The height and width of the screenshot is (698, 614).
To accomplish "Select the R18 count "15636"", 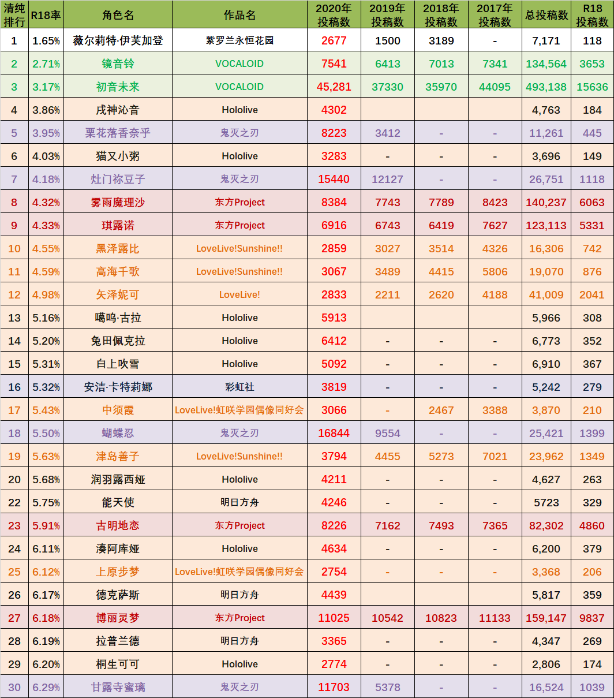I will 592,87.
